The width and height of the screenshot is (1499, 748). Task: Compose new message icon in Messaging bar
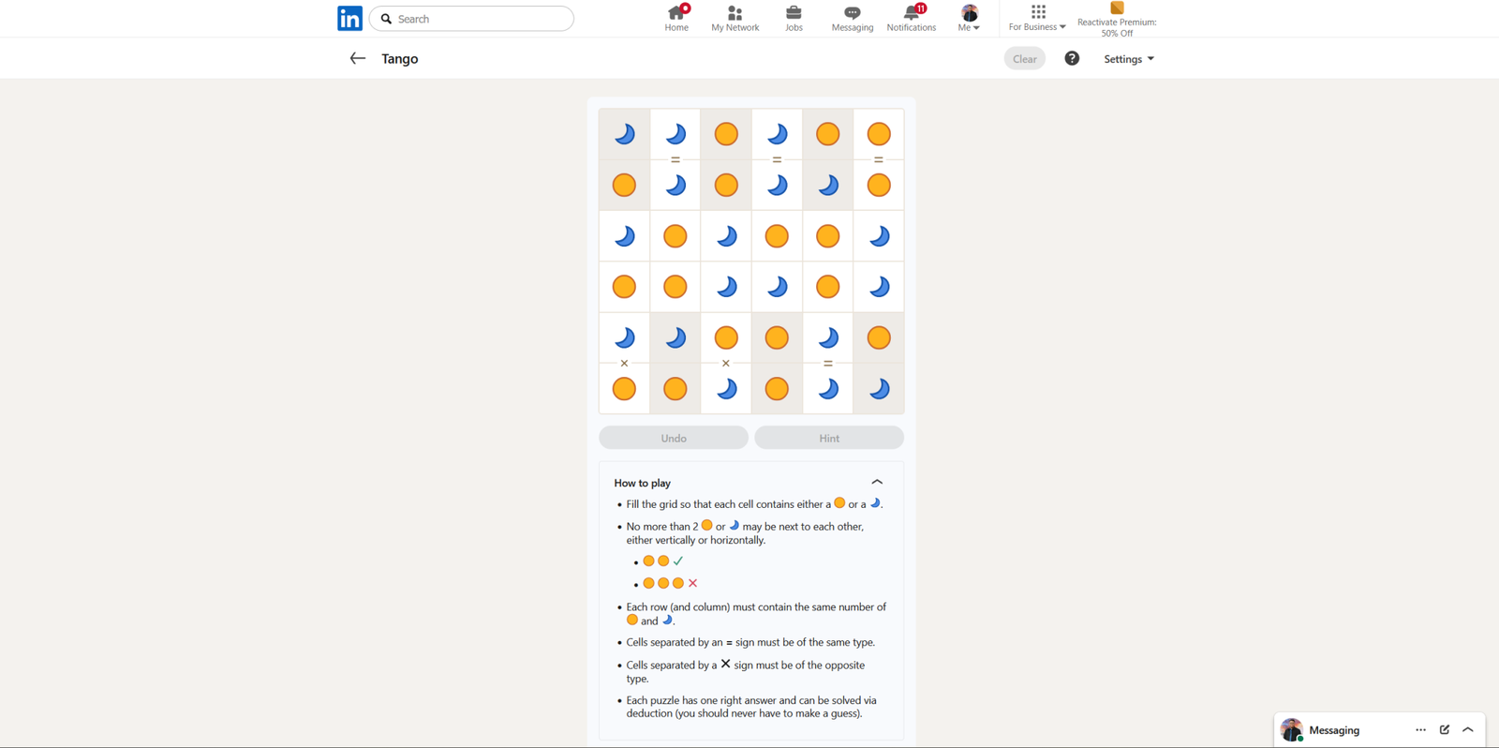tap(1445, 729)
